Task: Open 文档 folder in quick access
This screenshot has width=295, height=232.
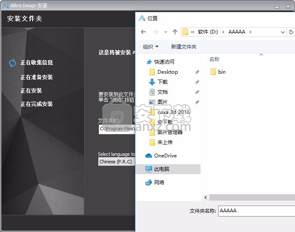Action: pyautogui.click(x=163, y=92)
